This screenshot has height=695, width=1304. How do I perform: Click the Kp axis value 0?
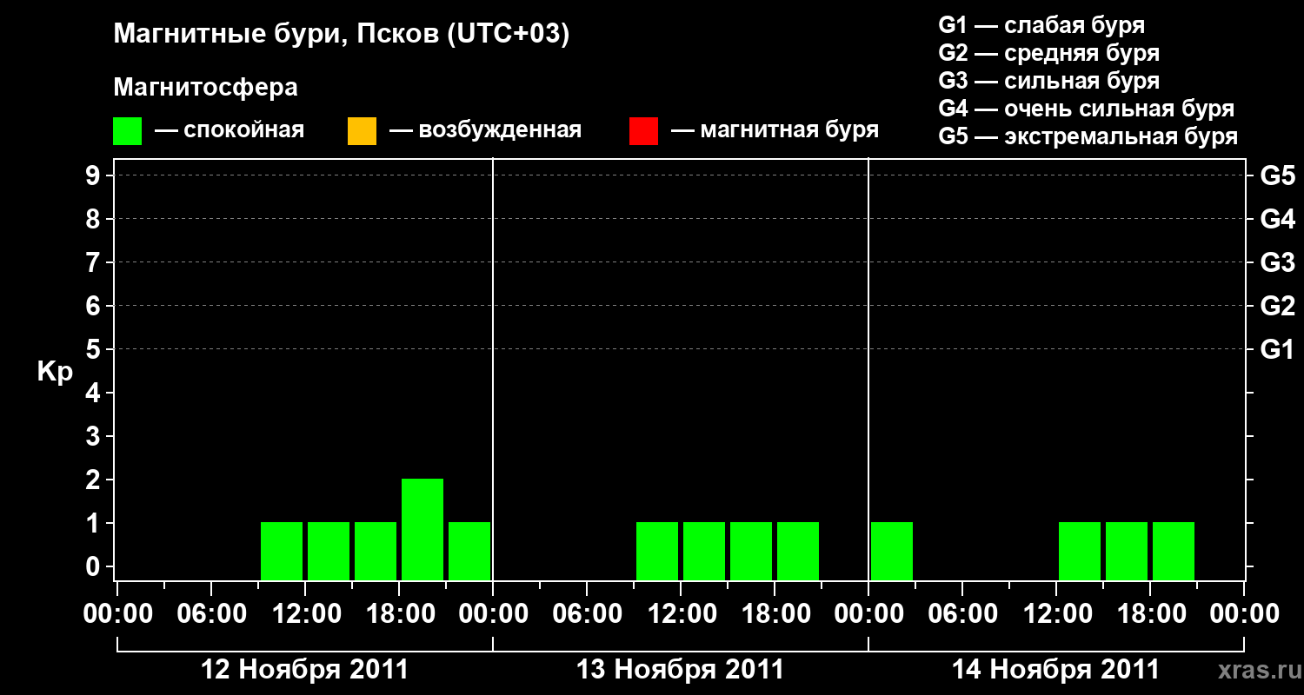pyautogui.click(x=95, y=566)
